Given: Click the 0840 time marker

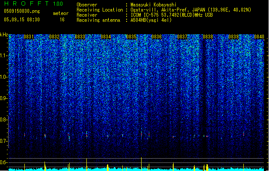Looking at the screenshot, I should click(259, 37).
